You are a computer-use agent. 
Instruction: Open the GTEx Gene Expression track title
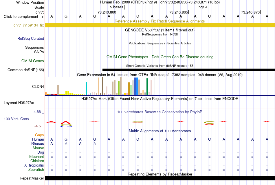point(160,75)
